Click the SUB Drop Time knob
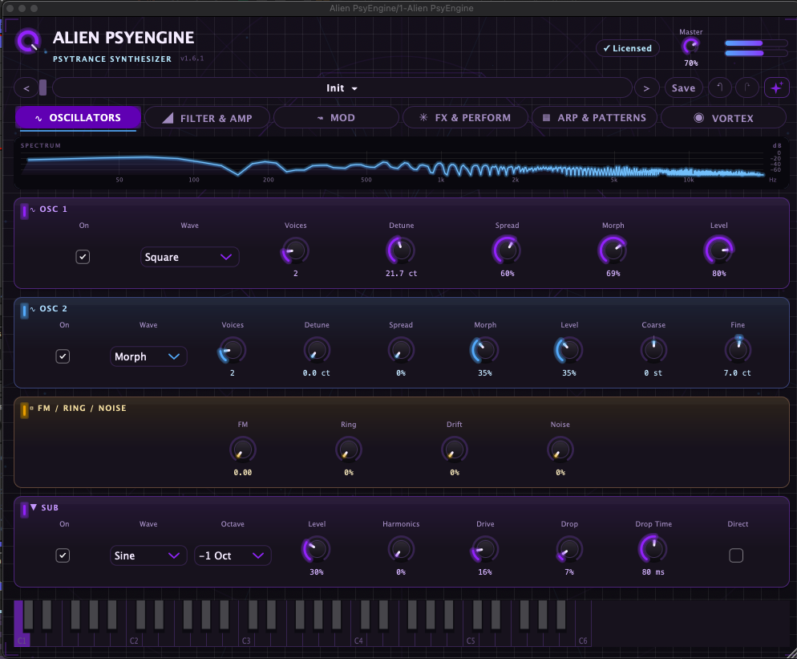 [653, 549]
